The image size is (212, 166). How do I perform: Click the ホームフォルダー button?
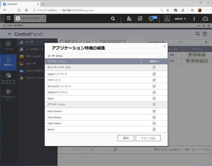(x=113, y=42)
